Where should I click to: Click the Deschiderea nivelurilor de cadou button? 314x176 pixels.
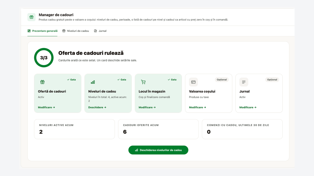[158, 150]
